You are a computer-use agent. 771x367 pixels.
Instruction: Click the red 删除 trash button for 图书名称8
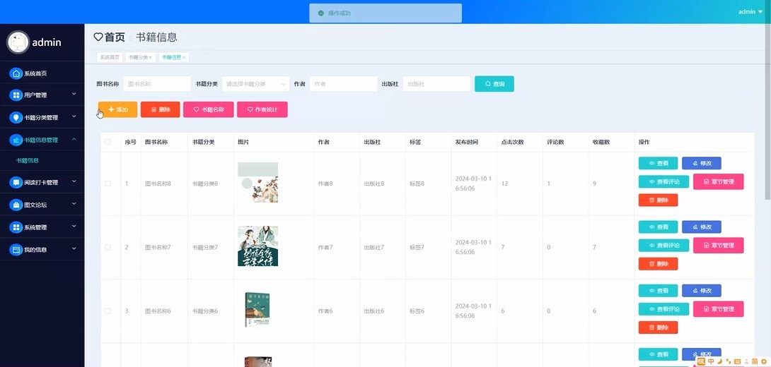coord(658,200)
